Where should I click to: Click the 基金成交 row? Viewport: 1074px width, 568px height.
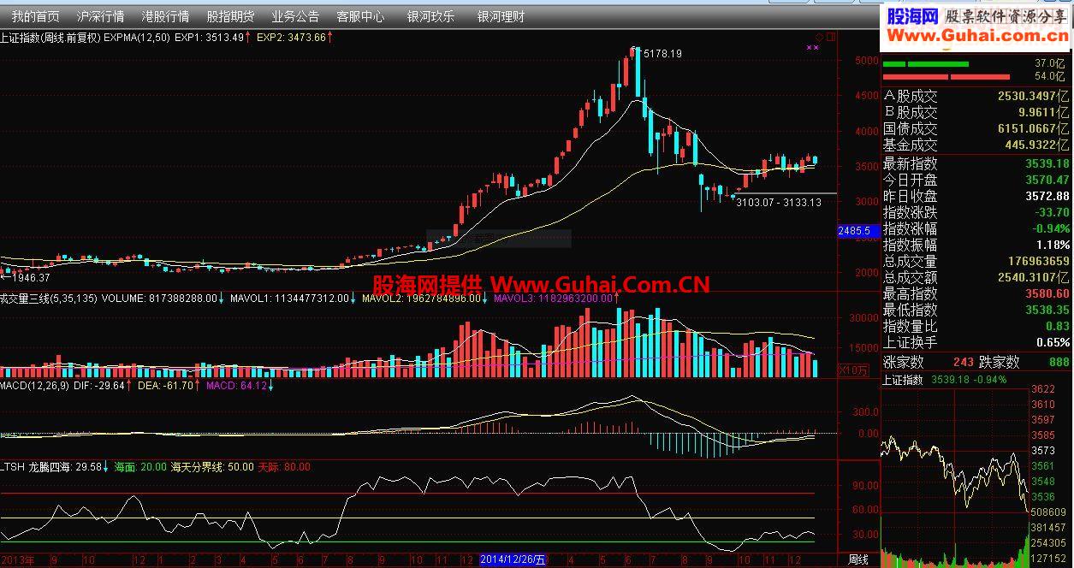point(976,145)
